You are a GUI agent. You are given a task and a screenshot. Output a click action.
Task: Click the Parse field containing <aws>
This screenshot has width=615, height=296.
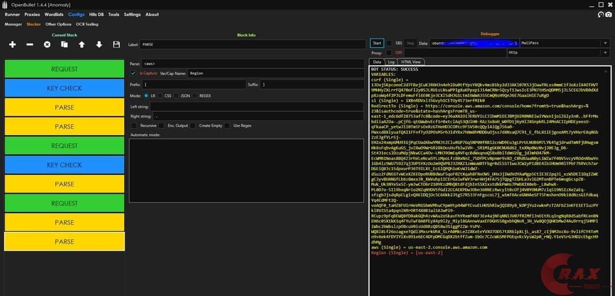[253, 64]
